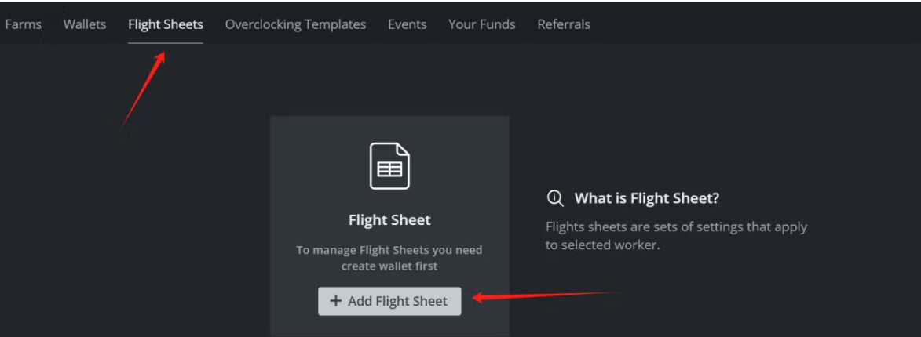View the Your Funds tab
This screenshot has width=921, height=337.
click(481, 24)
